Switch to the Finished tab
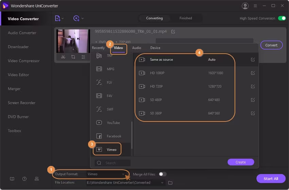The height and width of the screenshot is (190, 289). (x=186, y=18)
